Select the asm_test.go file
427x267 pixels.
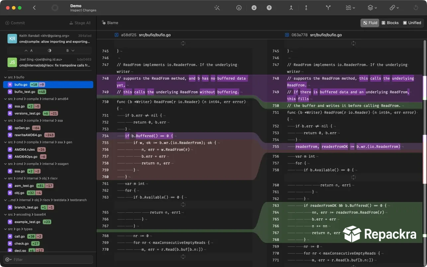(x=48, y=186)
